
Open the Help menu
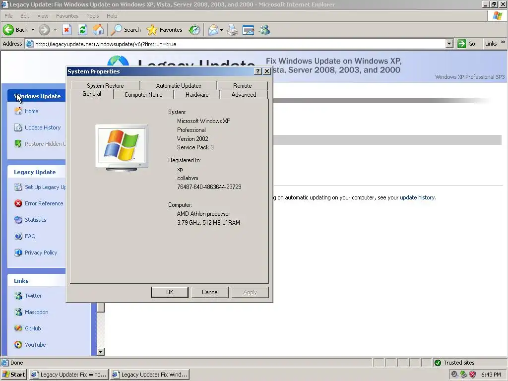112,16
